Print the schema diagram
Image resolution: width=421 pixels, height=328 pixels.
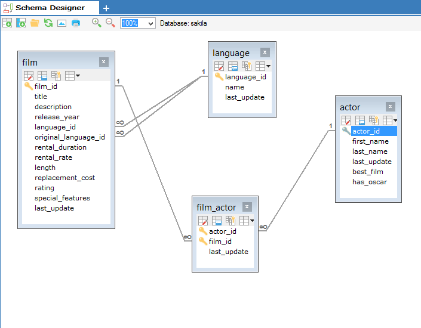76,23
